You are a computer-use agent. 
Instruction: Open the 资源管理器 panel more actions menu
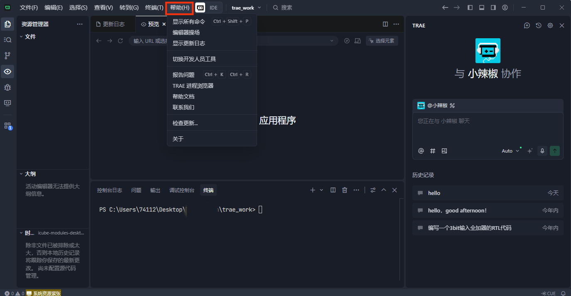click(80, 24)
